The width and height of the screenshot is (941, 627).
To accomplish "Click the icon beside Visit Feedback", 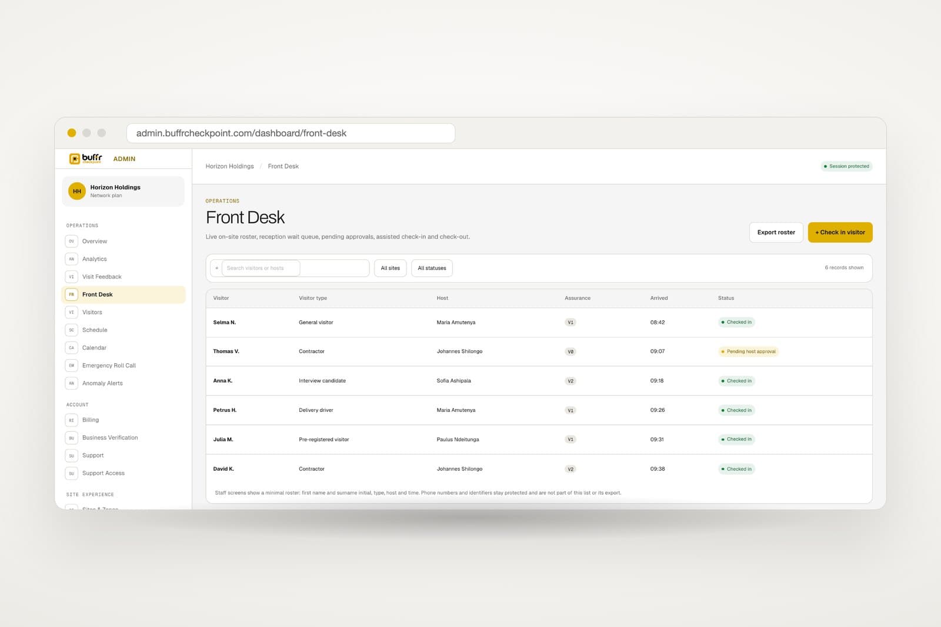I will coord(72,277).
